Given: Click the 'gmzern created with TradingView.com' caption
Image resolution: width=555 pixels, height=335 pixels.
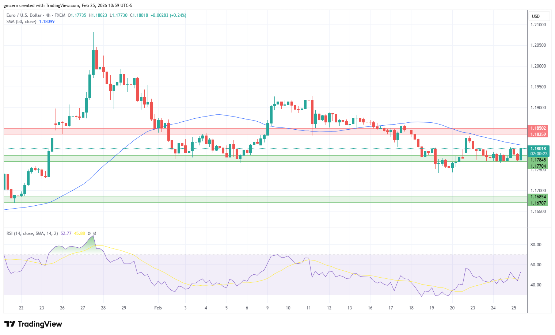Looking at the screenshot, I should click(42, 5).
